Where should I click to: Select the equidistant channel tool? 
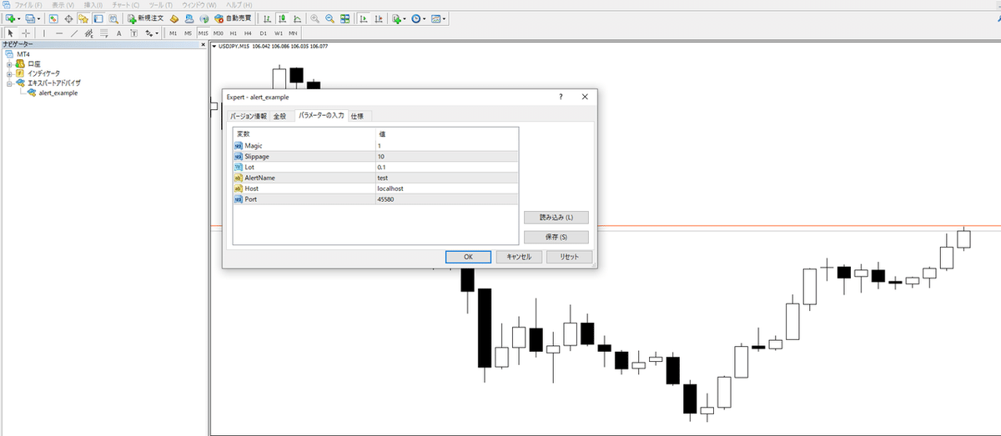(x=88, y=33)
